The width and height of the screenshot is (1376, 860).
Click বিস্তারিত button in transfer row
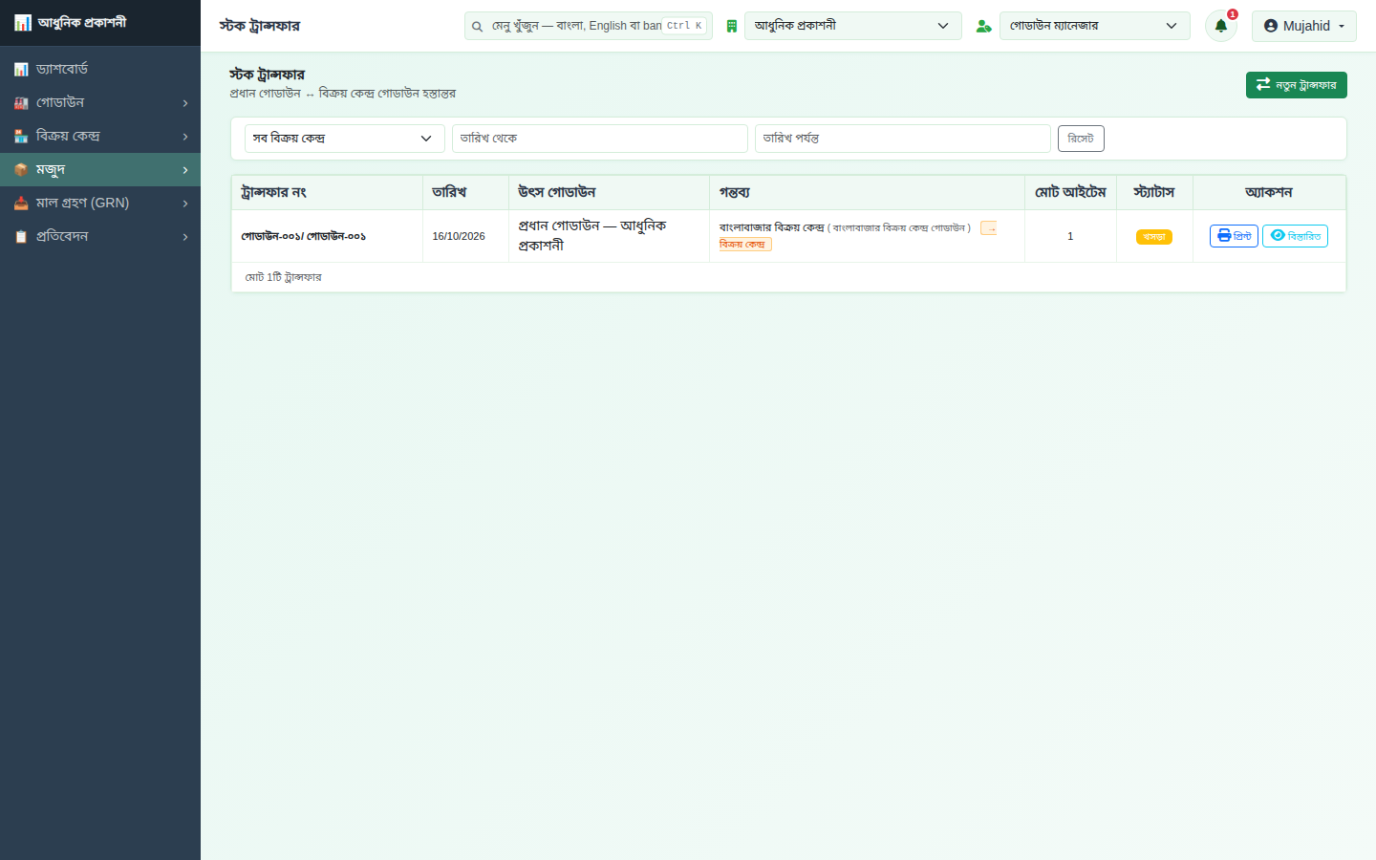[x=1295, y=236]
